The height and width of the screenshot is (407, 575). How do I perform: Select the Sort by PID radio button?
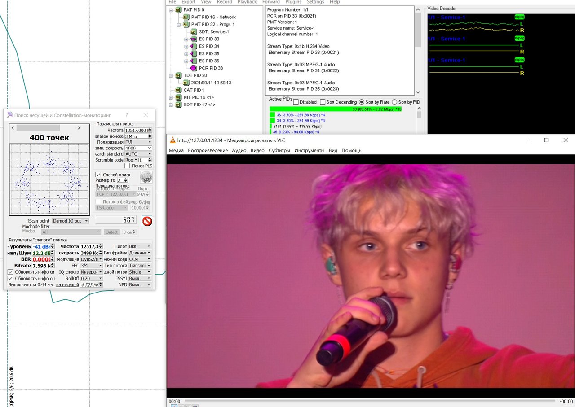pyautogui.click(x=394, y=102)
